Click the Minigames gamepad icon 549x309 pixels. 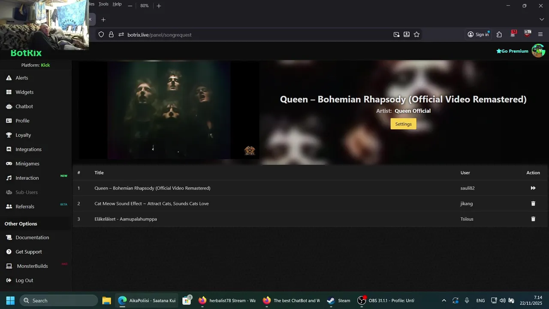point(9,164)
